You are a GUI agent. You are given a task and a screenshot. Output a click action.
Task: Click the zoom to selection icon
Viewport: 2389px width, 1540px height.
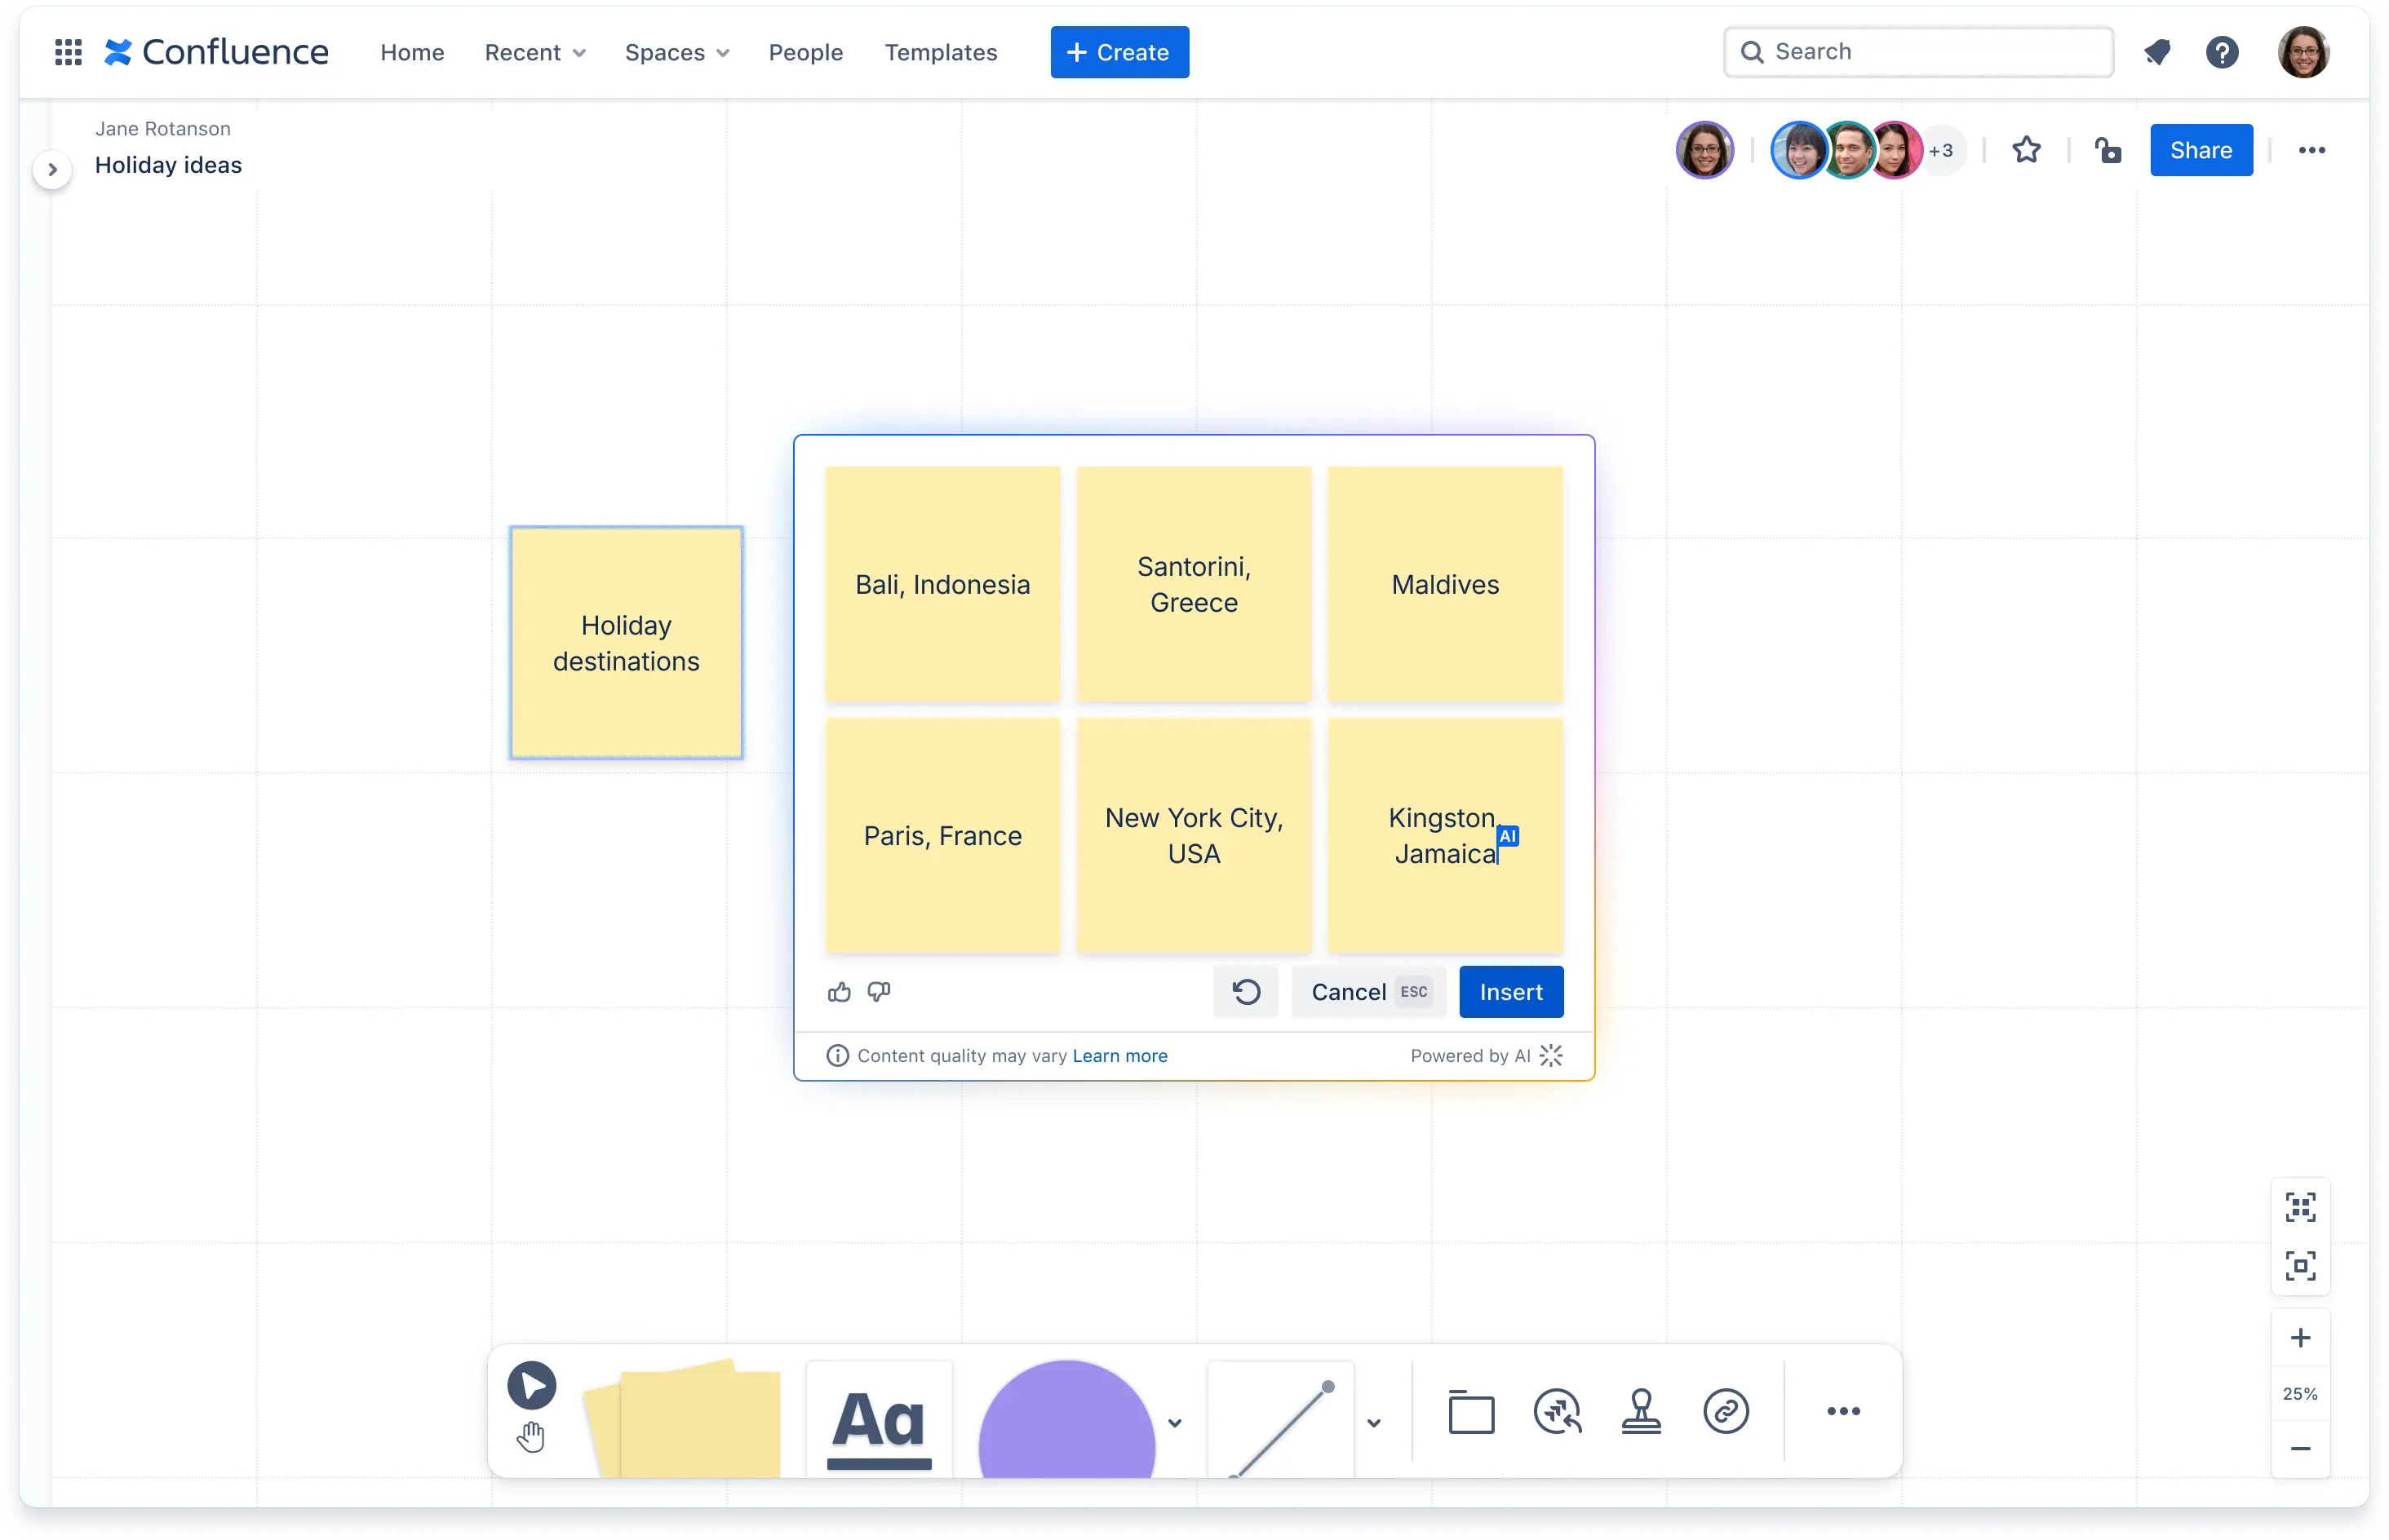click(x=2300, y=1265)
